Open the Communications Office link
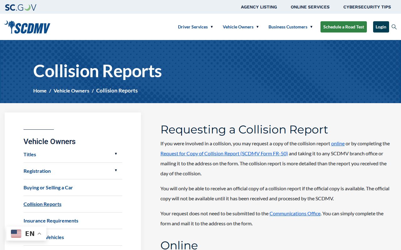 click(x=295, y=213)
